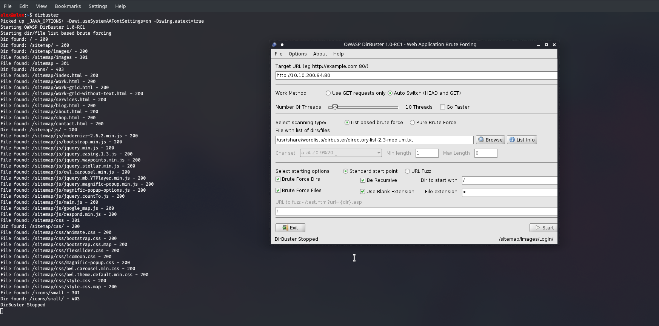The height and width of the screenshot is (326, 659).
Task: Click the Target URL input field
Action: pyautogui.click(x=416, y=75)
